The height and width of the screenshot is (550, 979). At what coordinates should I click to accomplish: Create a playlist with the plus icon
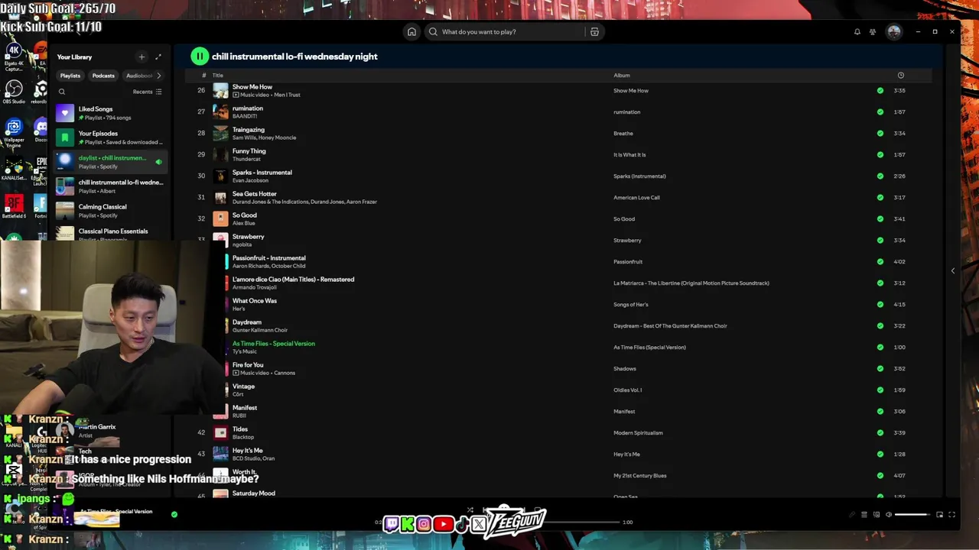pyautogui.click(x=141, y=57)
